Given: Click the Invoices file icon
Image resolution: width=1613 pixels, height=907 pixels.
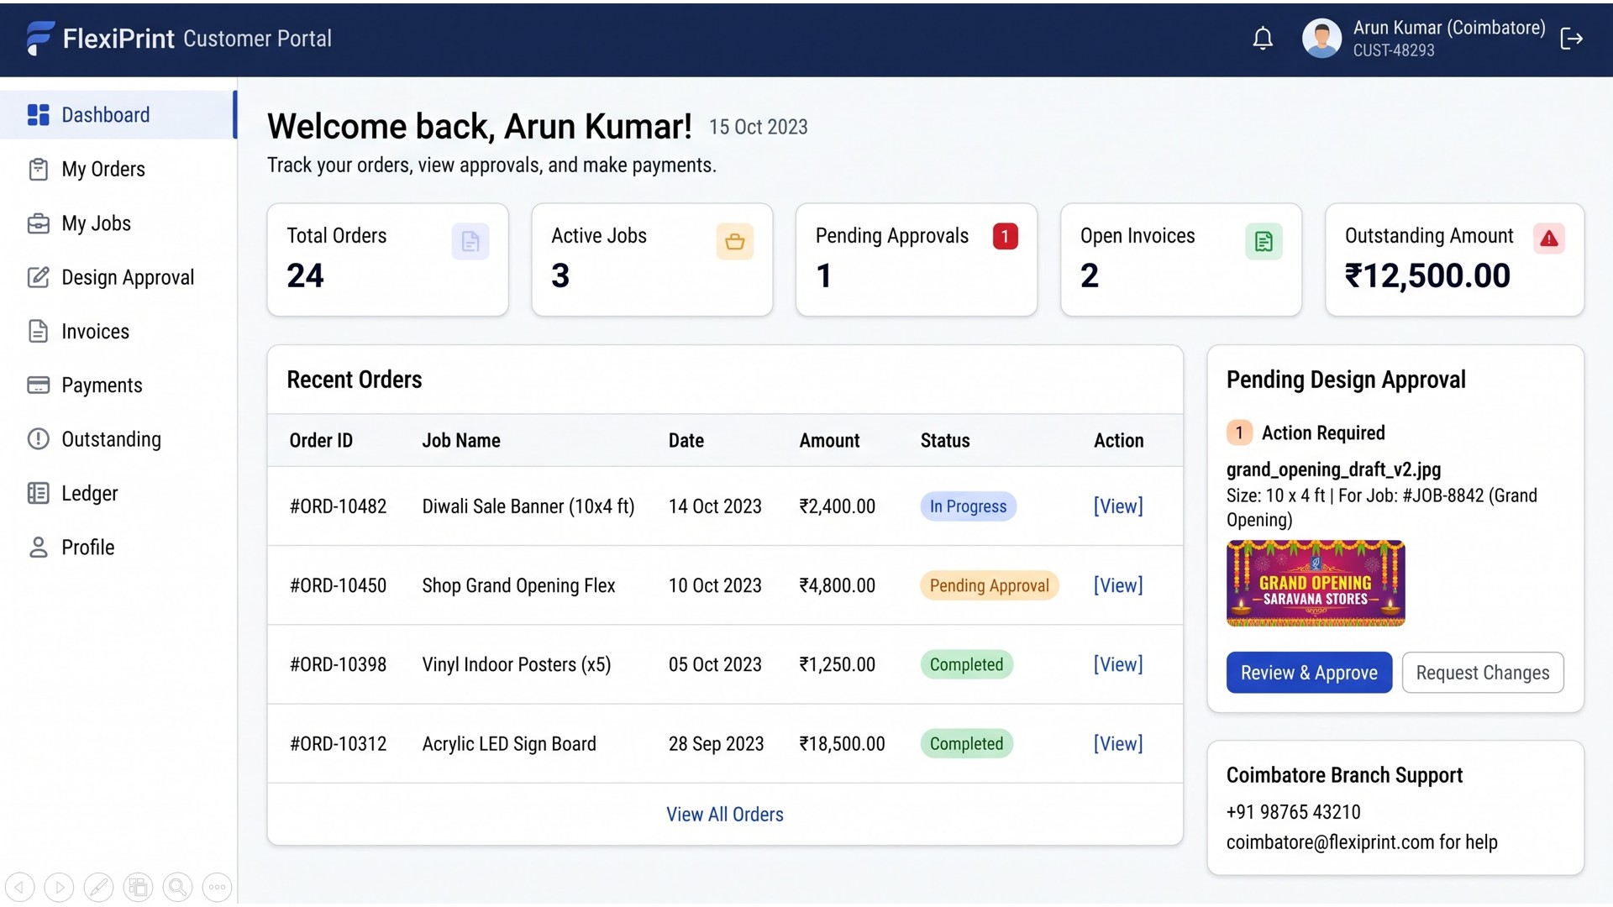Looking at the screenshot, I should [39, 331].
